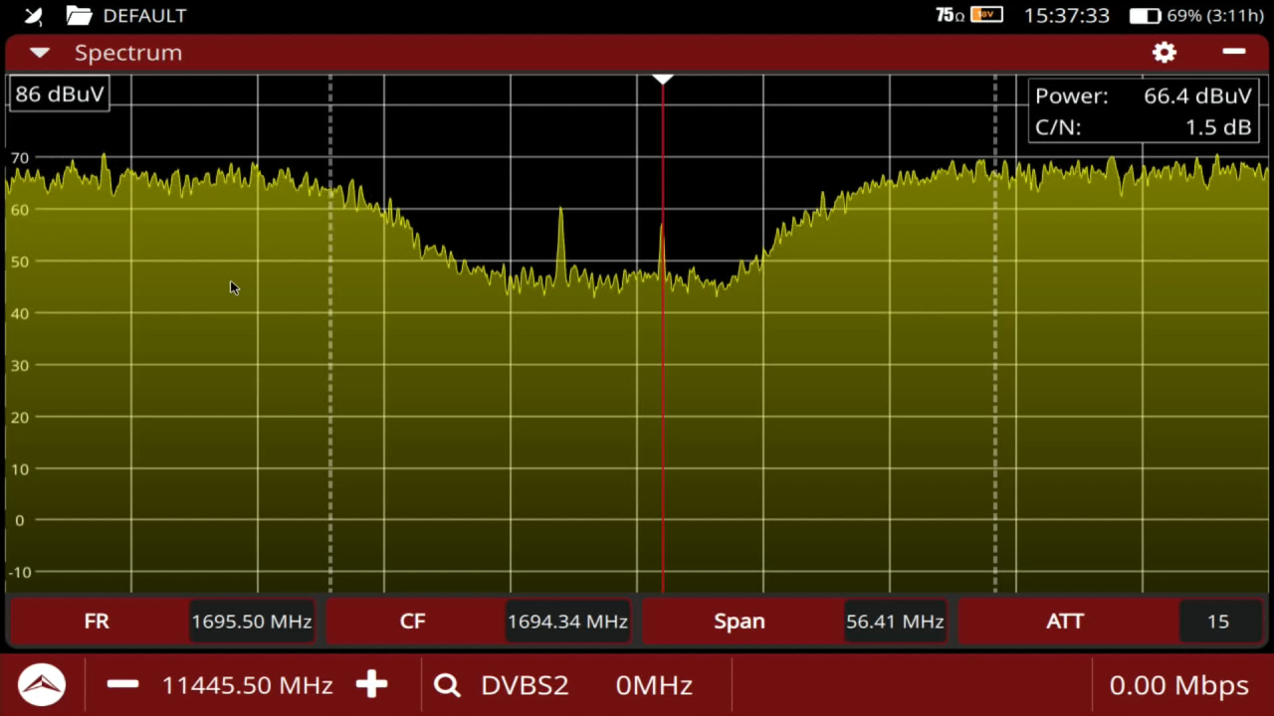Select the CF tab
The height and width of the screenshot is (716, 1274).
point(412,622)
